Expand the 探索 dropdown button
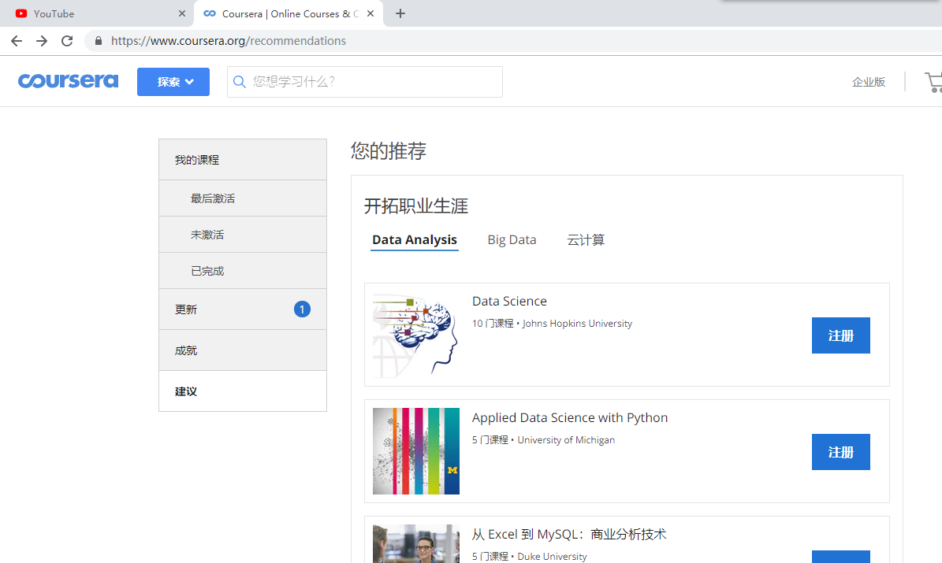Screen dimensions: 942x563 click(173, 82)
